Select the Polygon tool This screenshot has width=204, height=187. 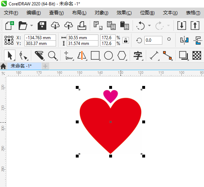[122, 55]
